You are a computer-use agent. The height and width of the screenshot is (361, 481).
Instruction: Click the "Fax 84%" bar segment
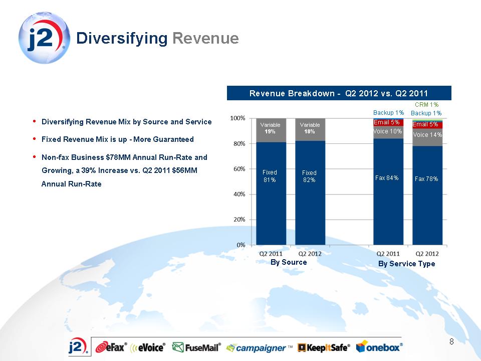click(x=388, y=192)
